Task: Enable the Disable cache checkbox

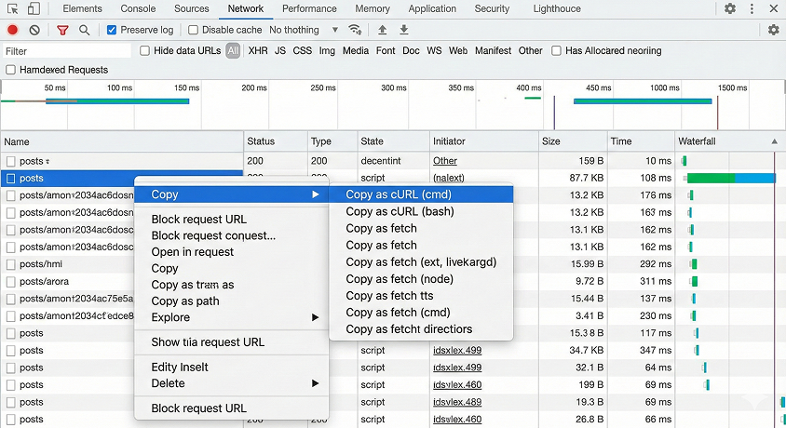Action: point(194,30)
